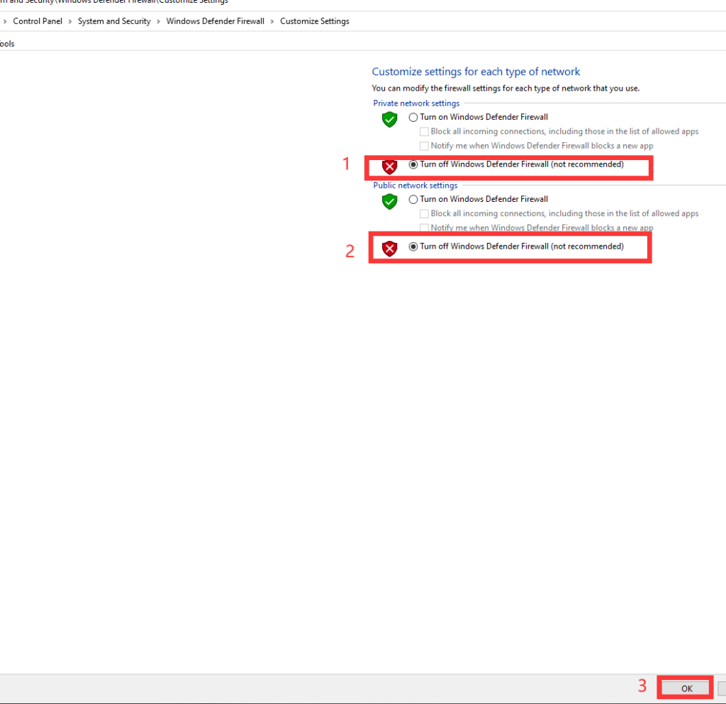Click green shield icon under Private network settings
The image size is (726, 704).
coord(389,120)
